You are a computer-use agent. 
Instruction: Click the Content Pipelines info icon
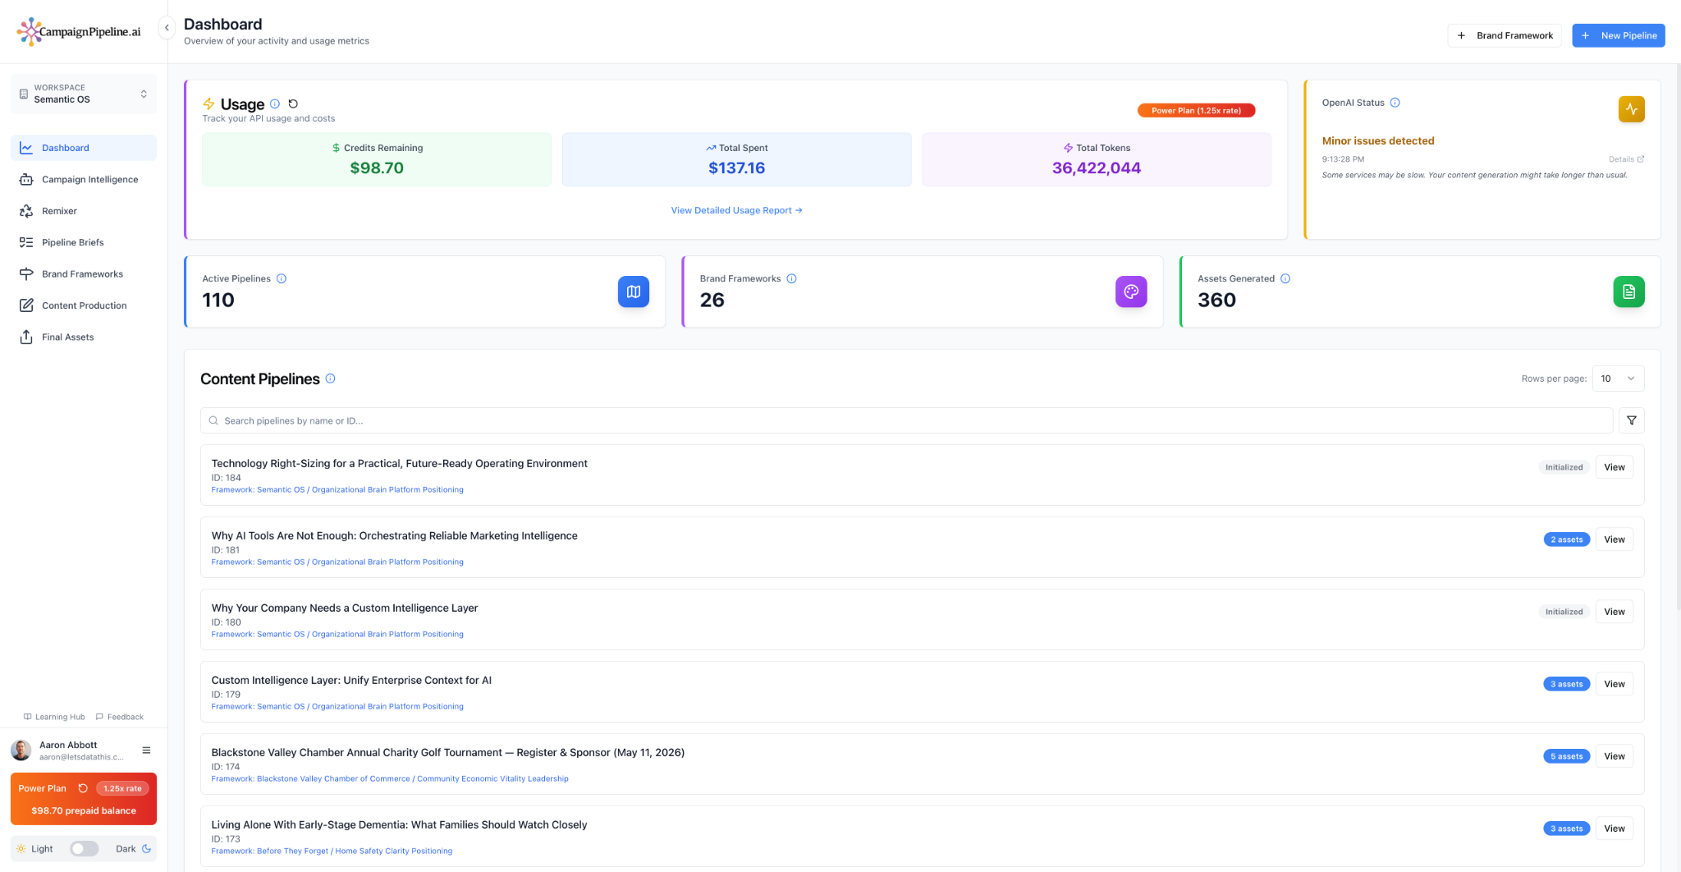(x=331, y=379)
